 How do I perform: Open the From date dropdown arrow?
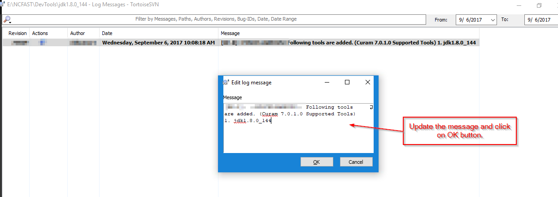pos(493,20)
